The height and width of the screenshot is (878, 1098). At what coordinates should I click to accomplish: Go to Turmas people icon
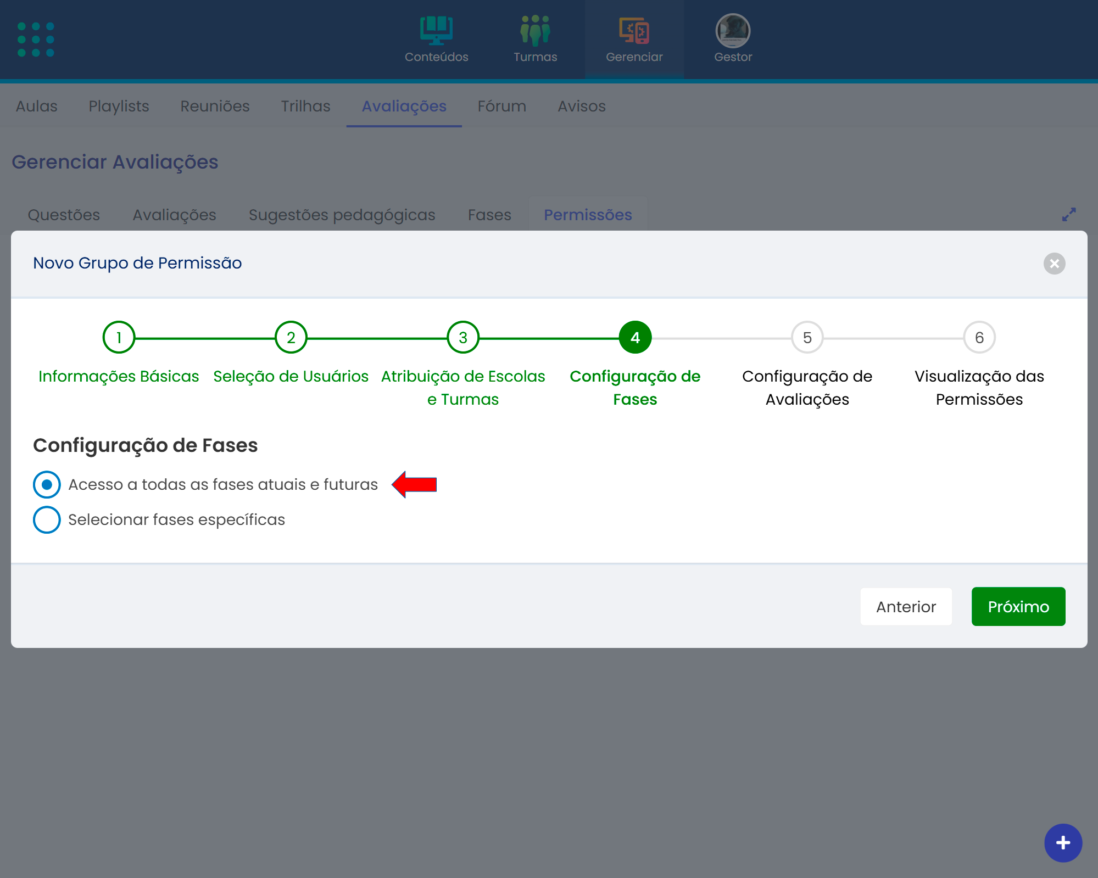click(x=535, y=31)
